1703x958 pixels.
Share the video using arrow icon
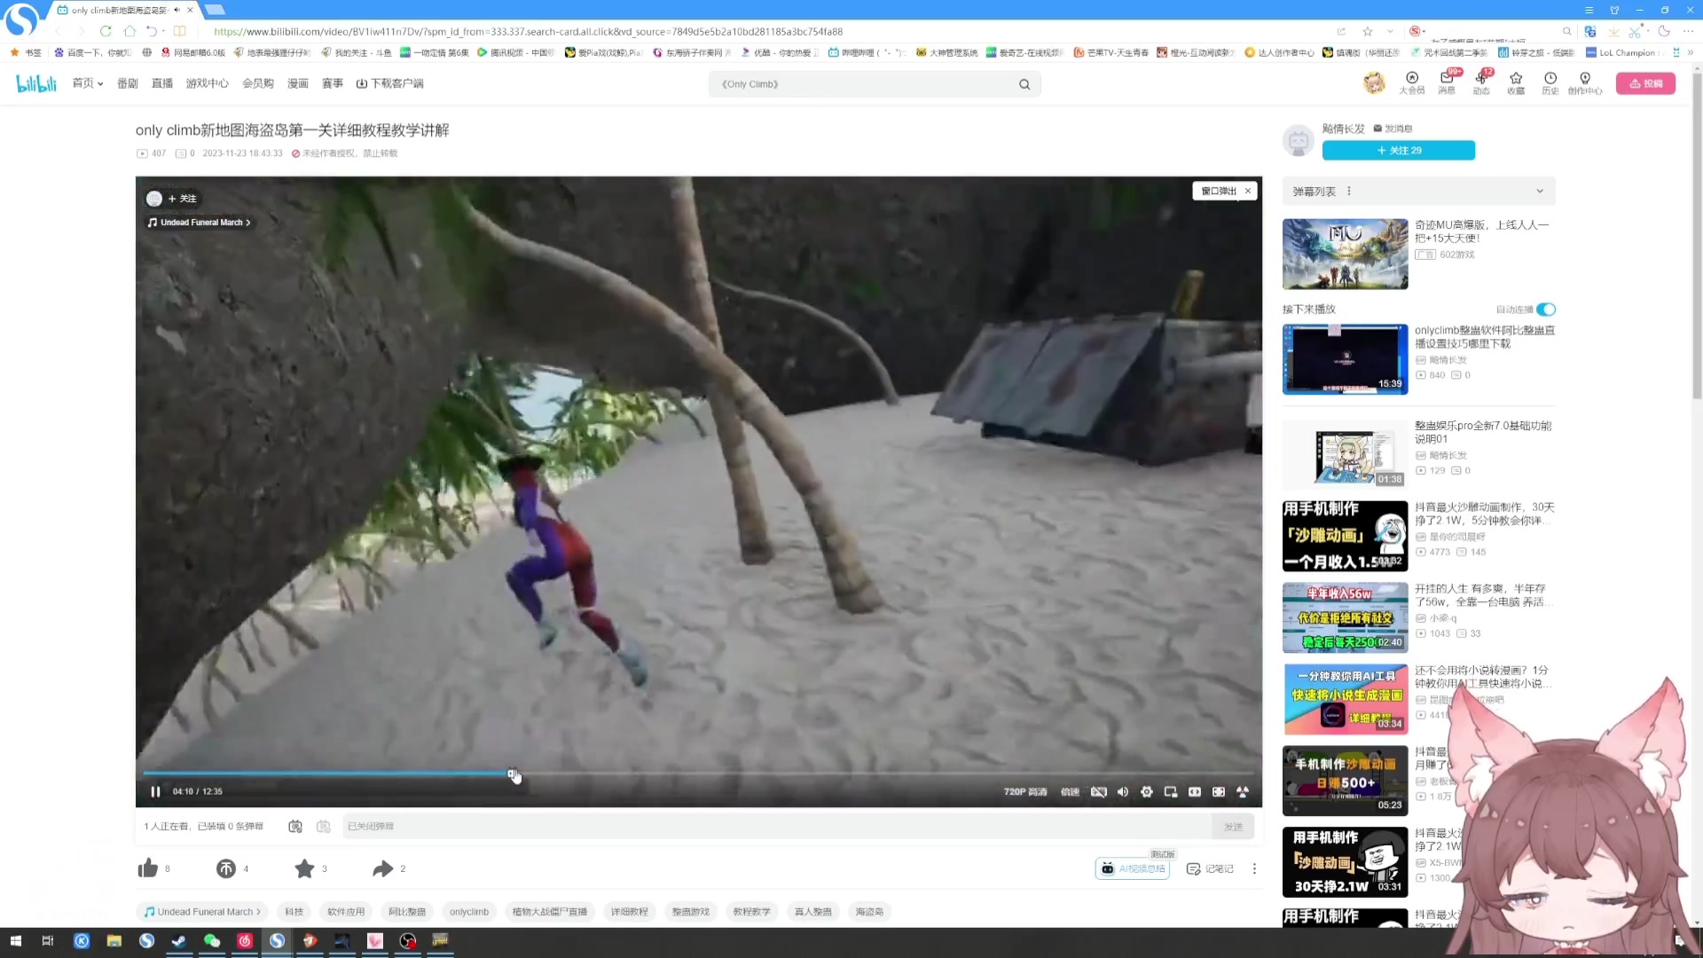tap(382, 868)
